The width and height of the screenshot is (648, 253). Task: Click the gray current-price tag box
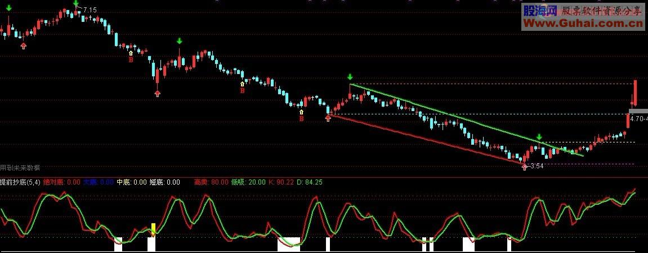click(x=638, y=111)
